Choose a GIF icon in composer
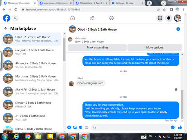 [87, 127]
